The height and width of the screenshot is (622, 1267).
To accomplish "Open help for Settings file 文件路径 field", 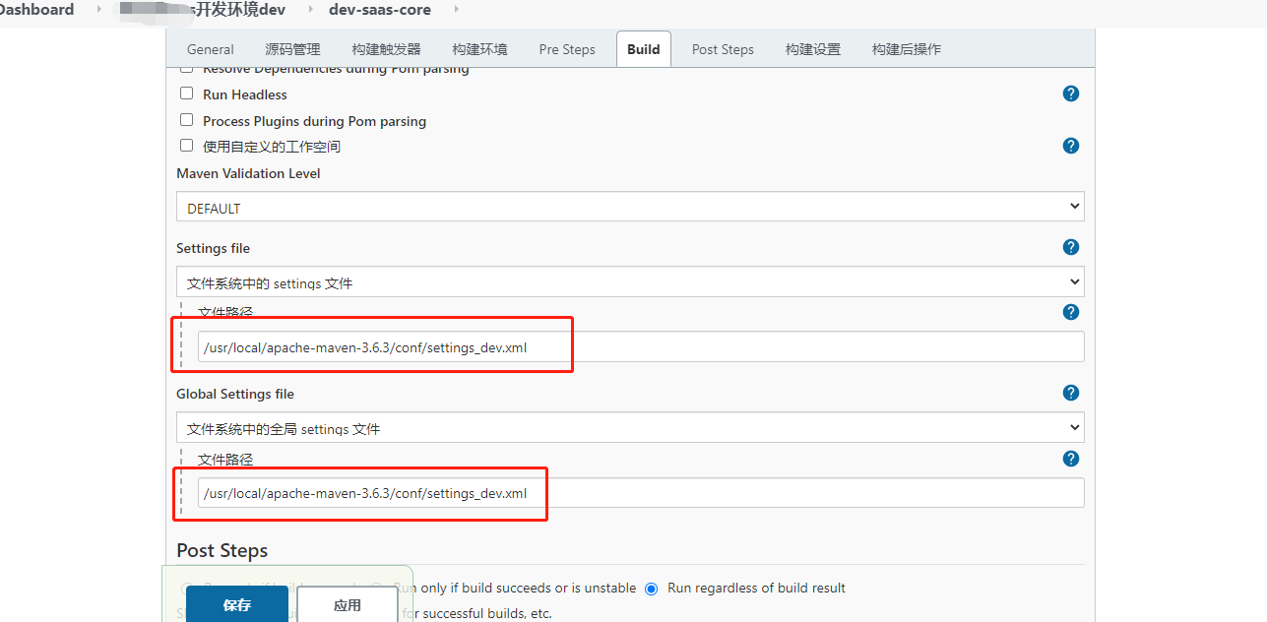I will pyautogui.click(x=1071, y=312).
